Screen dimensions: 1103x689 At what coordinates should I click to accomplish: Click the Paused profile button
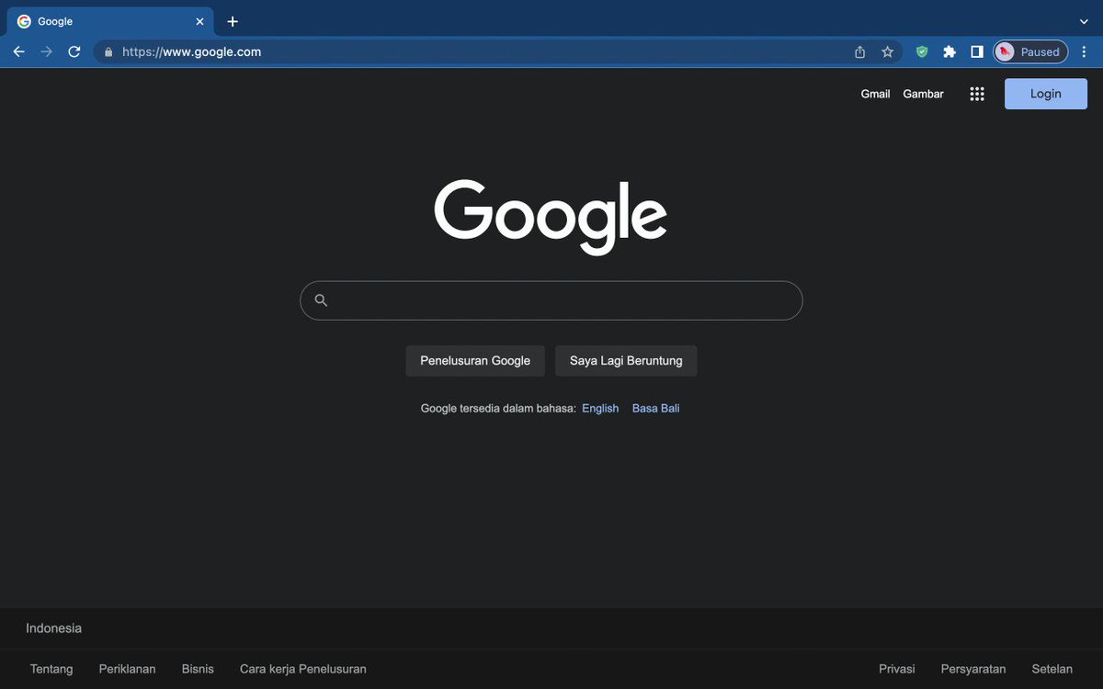(1030, 52)
